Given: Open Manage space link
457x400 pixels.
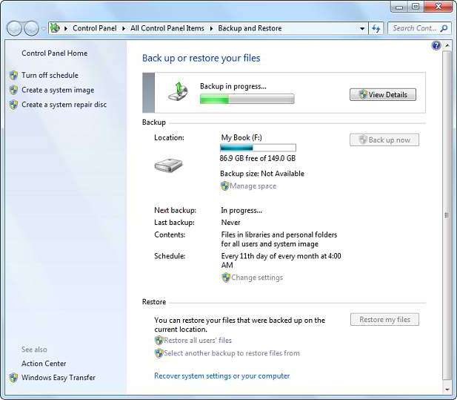Looking at the screenshot, I should 253,186.
